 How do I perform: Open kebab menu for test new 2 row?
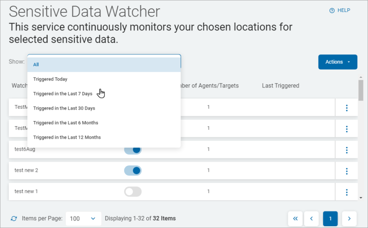(346, 171)
